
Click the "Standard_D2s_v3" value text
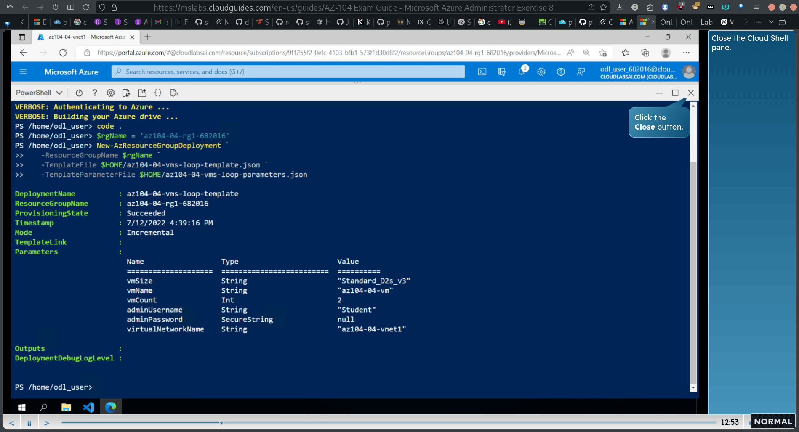[374, 281]
